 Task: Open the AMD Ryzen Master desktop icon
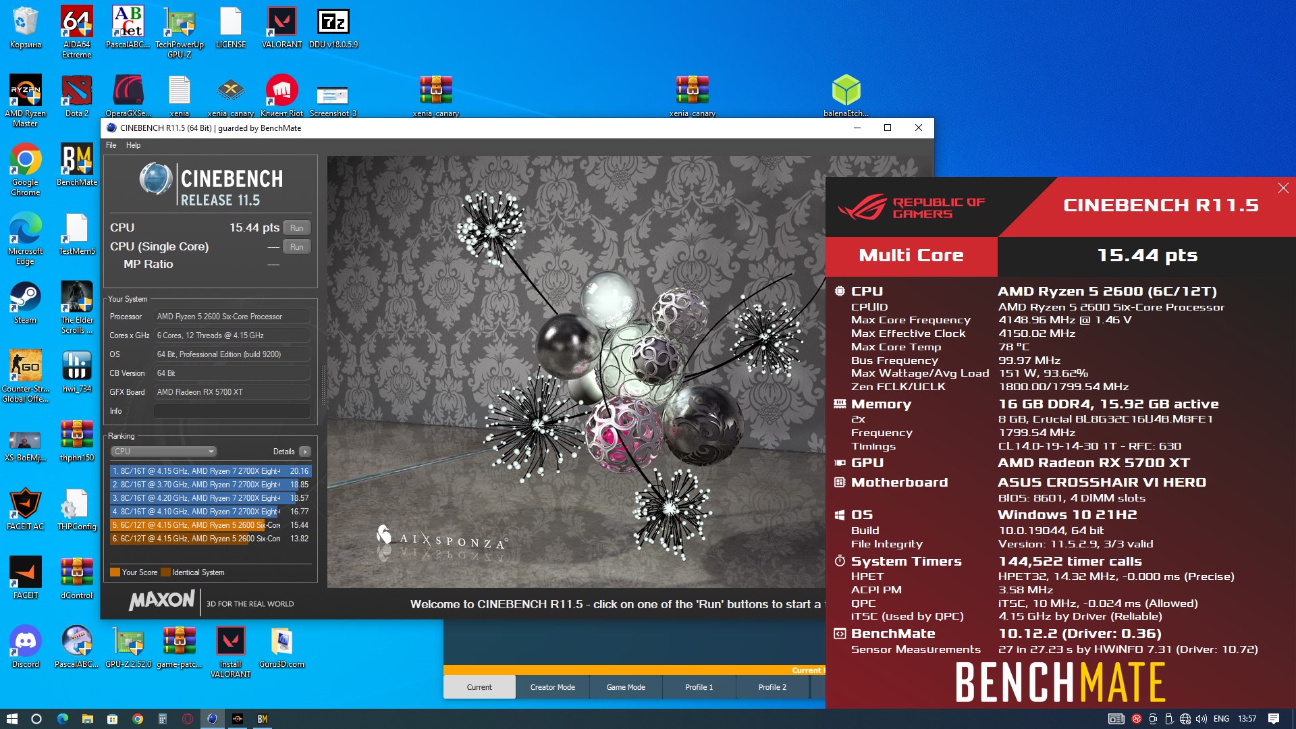(x=25, y=100)
